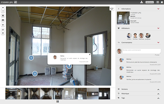Print the image using printer icon
Viewport: 164px width, 104px height.
(3, 20)
